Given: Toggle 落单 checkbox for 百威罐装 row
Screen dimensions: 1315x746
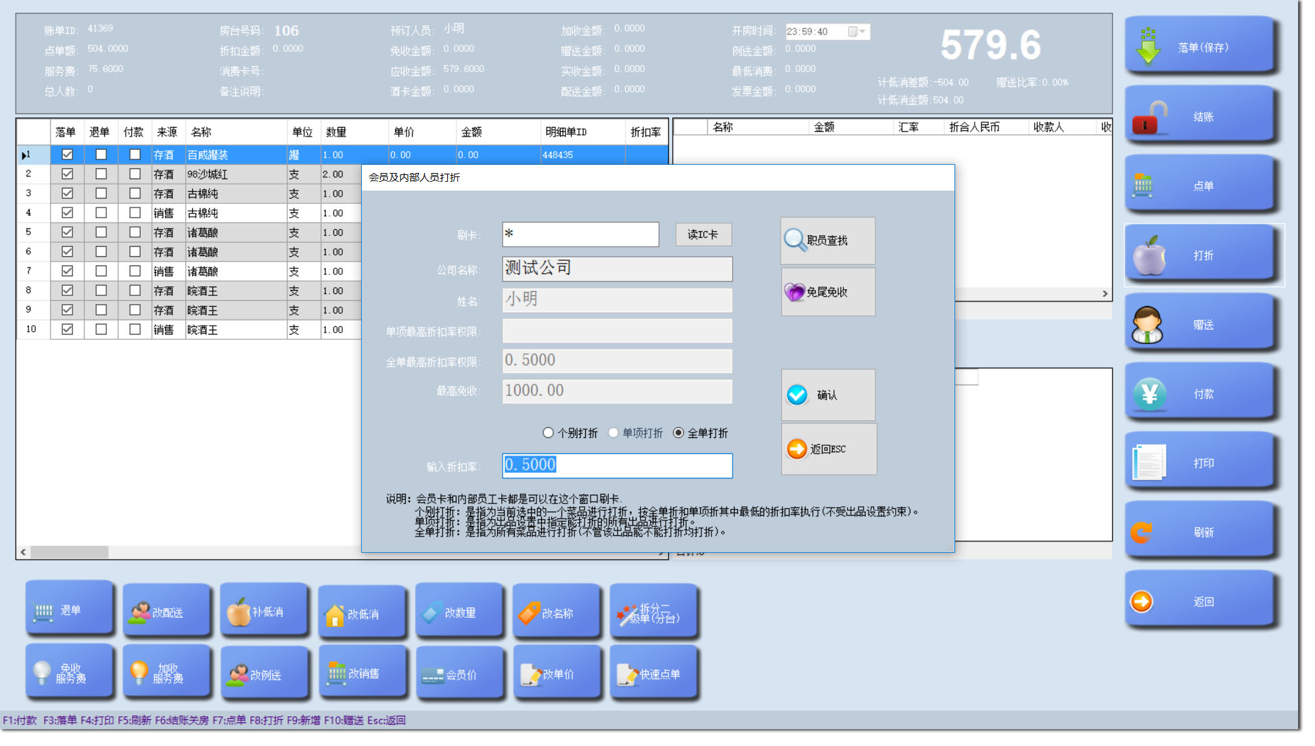Looking at the screenshot, I should pyautogui.click(x=67, y=155).
